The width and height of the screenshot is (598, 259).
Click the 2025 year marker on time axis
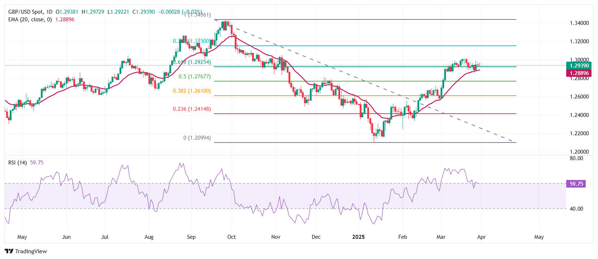tap(358, 237)
